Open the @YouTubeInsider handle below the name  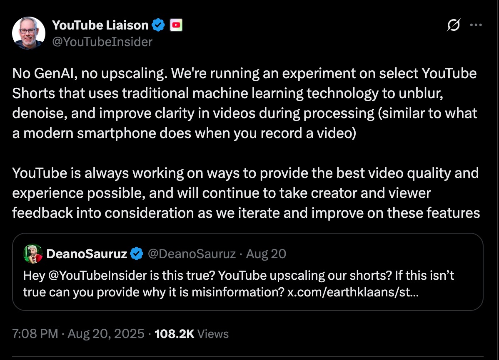pos(102,42)
